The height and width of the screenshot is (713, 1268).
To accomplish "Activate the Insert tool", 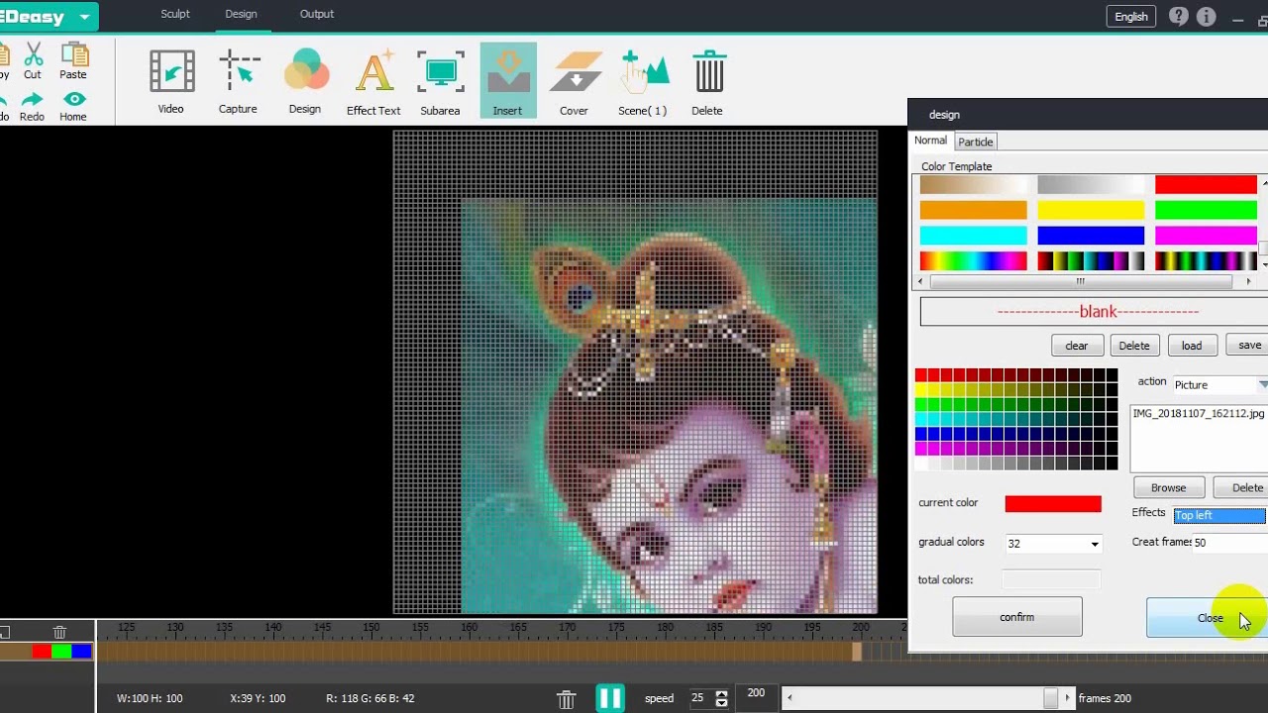I will point(507,82).
